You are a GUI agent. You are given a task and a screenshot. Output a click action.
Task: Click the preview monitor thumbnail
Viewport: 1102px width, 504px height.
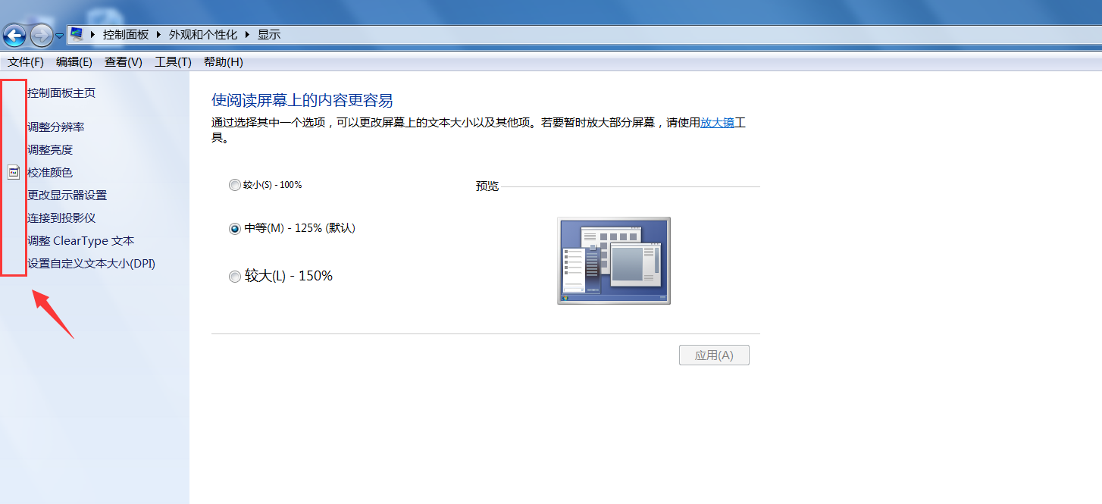pos(614,261)
